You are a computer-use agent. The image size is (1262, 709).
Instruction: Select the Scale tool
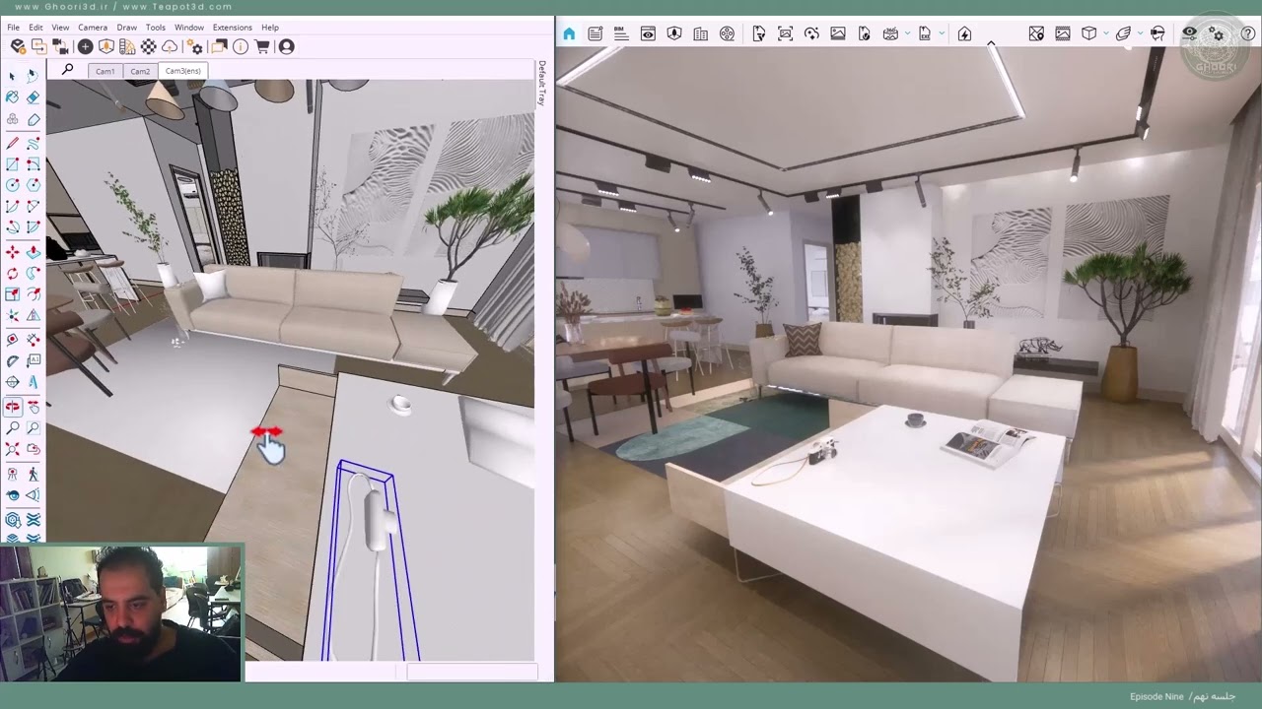click(x=12, y=294)
